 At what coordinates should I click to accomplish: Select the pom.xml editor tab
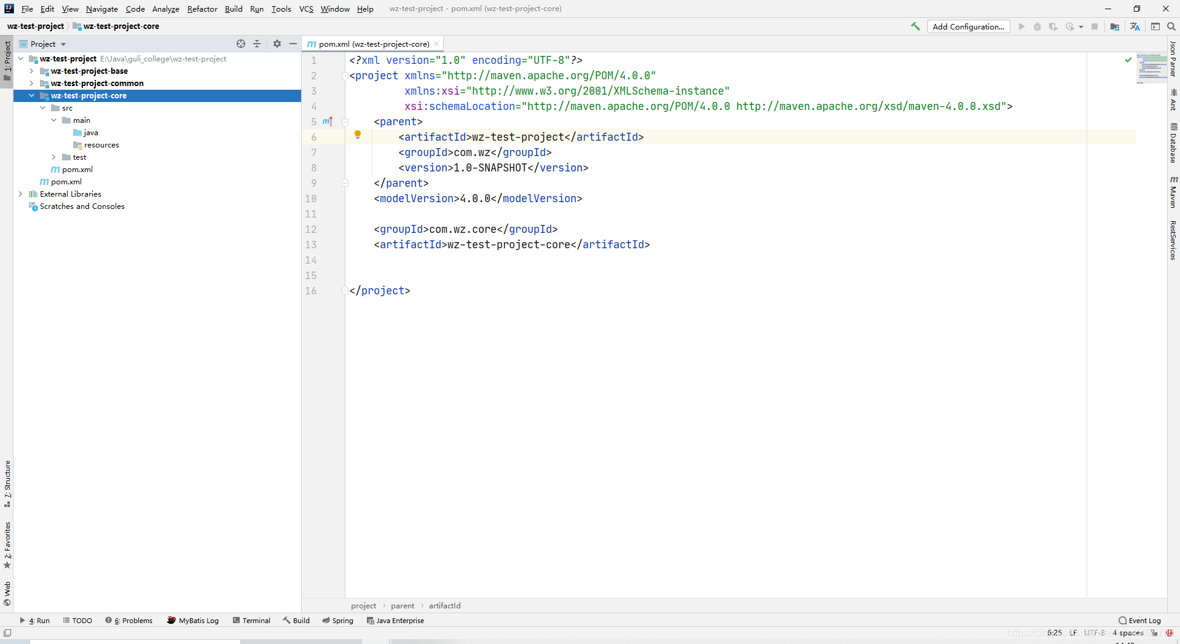click(374, 44)
